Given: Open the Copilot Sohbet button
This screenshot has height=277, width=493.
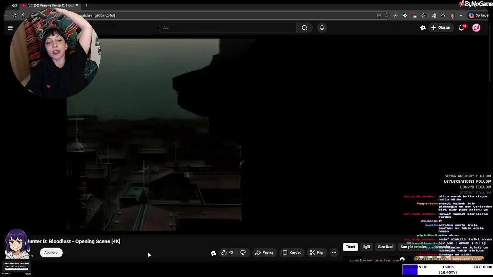Looking at the screenshot, I should [478, 15].
